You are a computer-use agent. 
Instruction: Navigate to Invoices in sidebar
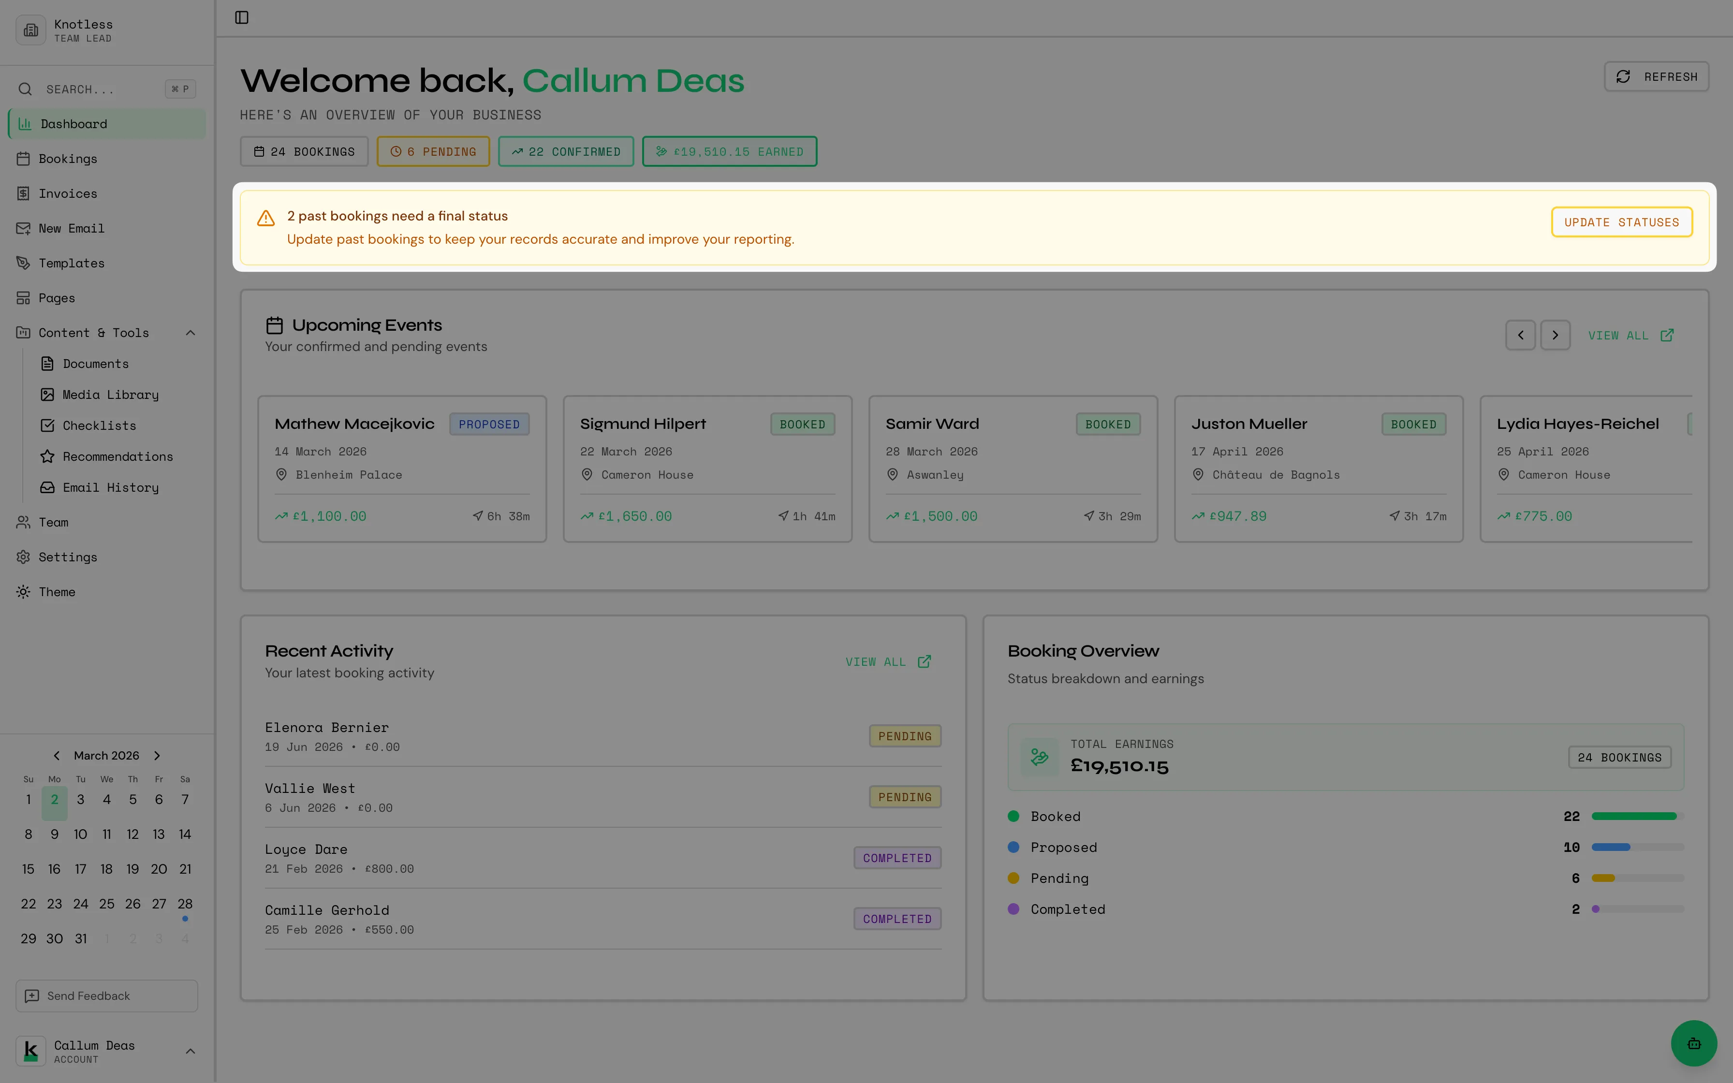(x=67, y=193)
